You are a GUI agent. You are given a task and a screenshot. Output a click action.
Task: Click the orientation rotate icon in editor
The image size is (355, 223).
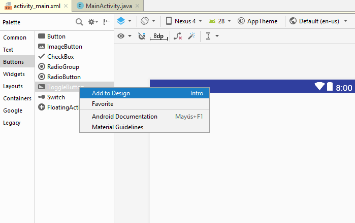coord(147,21)
